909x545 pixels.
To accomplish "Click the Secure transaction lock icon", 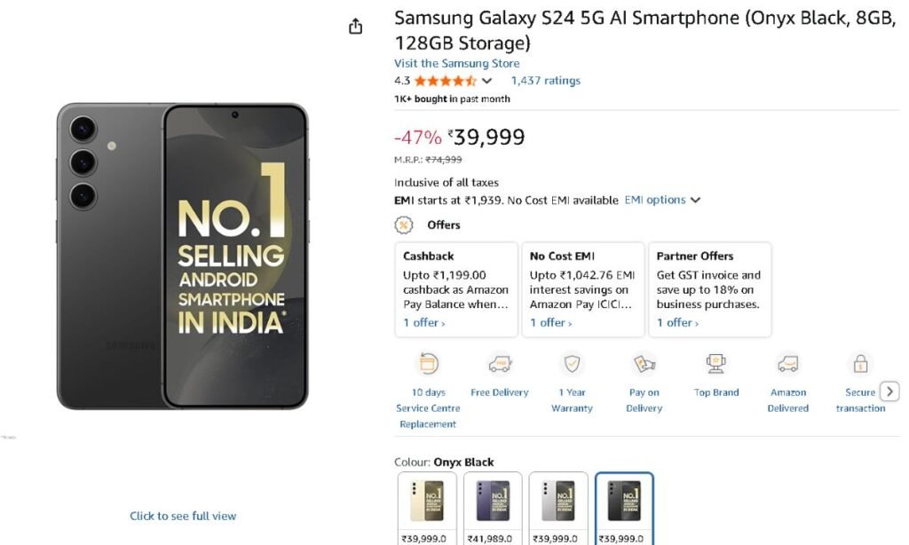I will click(859, 363).
